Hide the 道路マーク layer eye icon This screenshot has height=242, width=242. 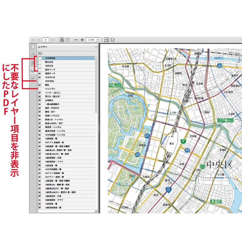point(40,74)
